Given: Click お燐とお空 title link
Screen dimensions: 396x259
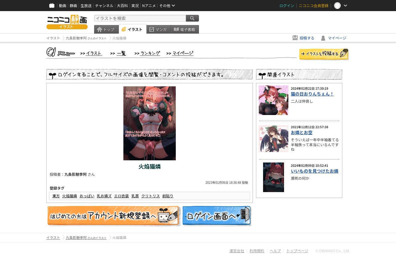Looking at the screenshot, I should pos(302,133).
